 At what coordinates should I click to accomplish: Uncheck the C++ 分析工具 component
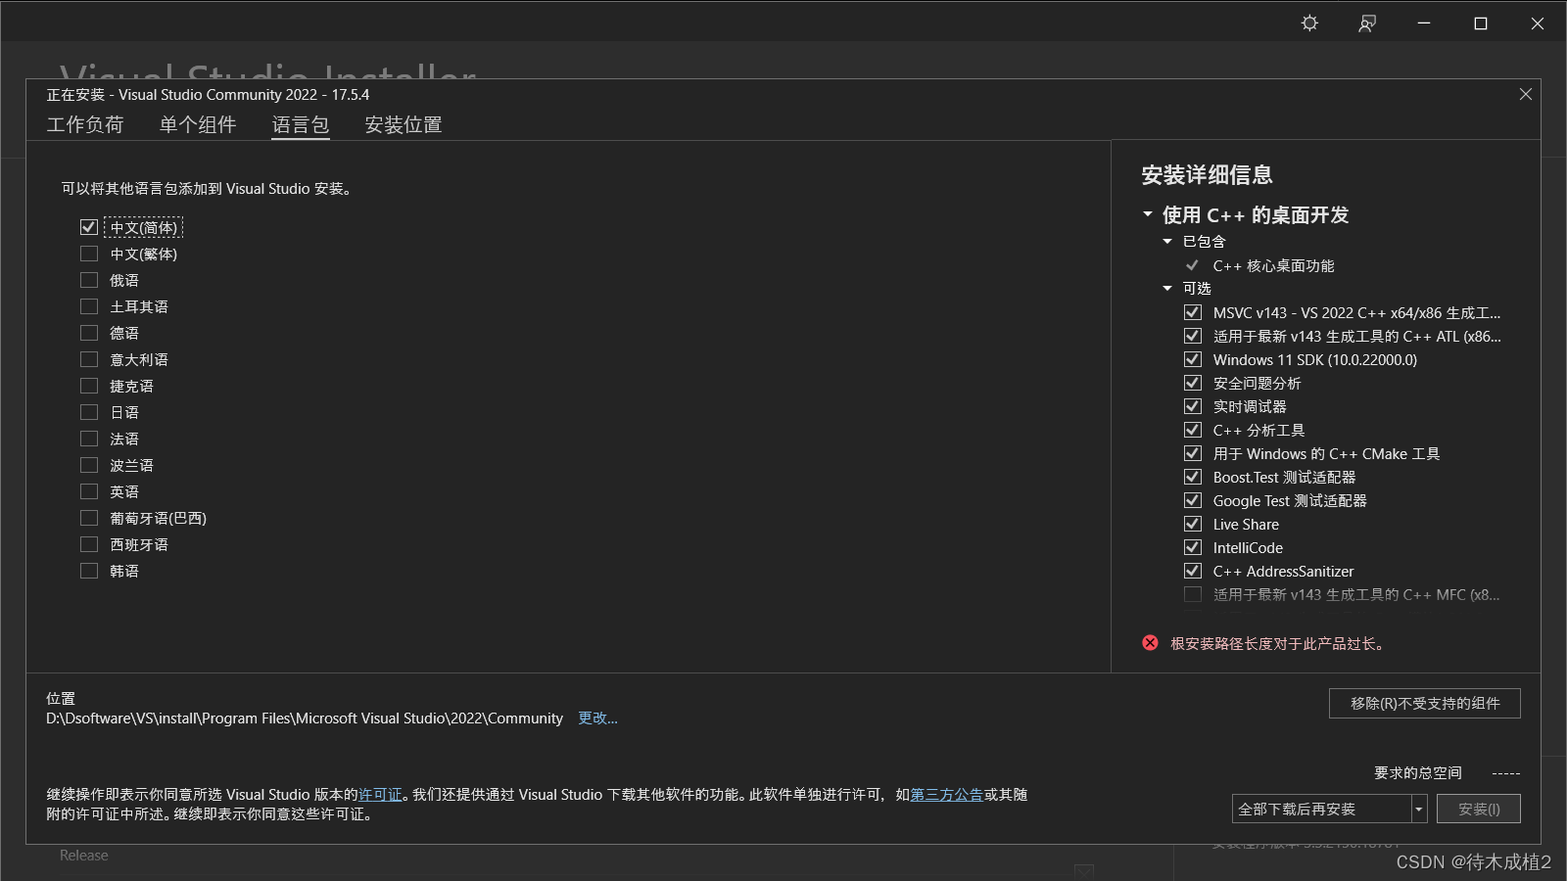point(1193,430)
